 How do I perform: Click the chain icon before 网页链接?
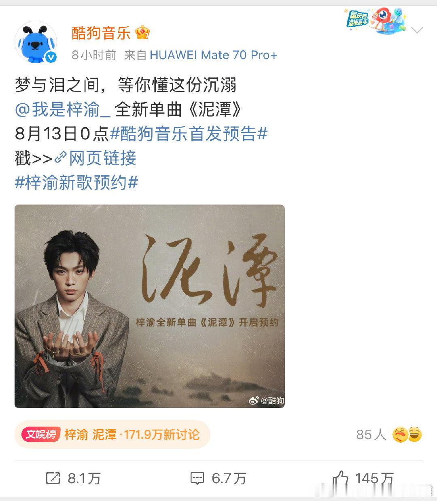[61, 158]
